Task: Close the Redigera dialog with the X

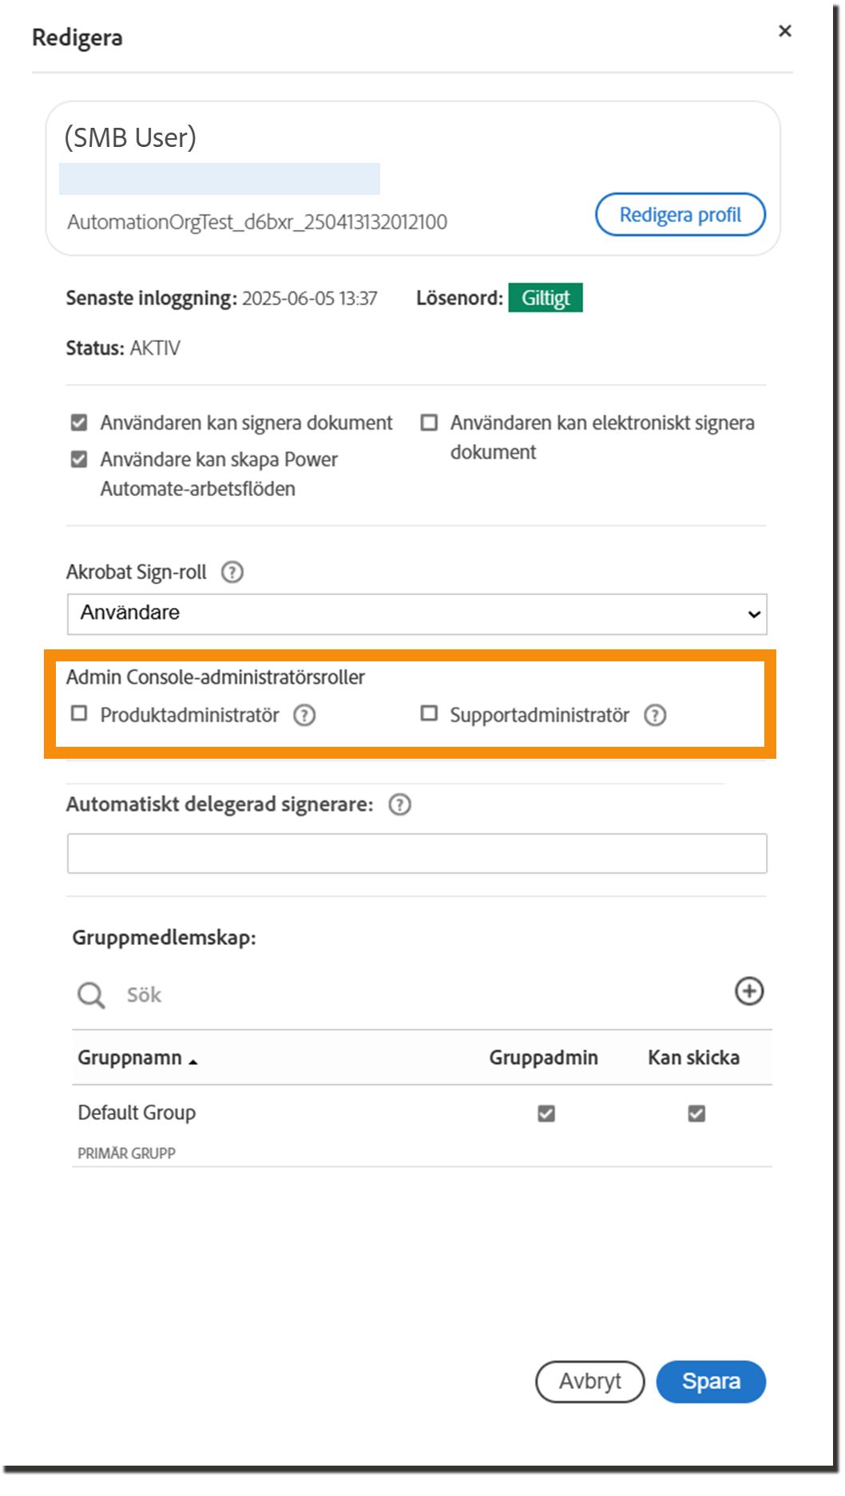Action: 784,31
